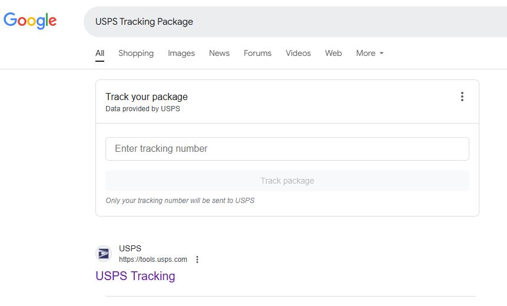Image resolution: width=507 pixels, height=306 pixels.
Task: Open the three-dot menu beside tools.usps.com
Action: (197, 260)
